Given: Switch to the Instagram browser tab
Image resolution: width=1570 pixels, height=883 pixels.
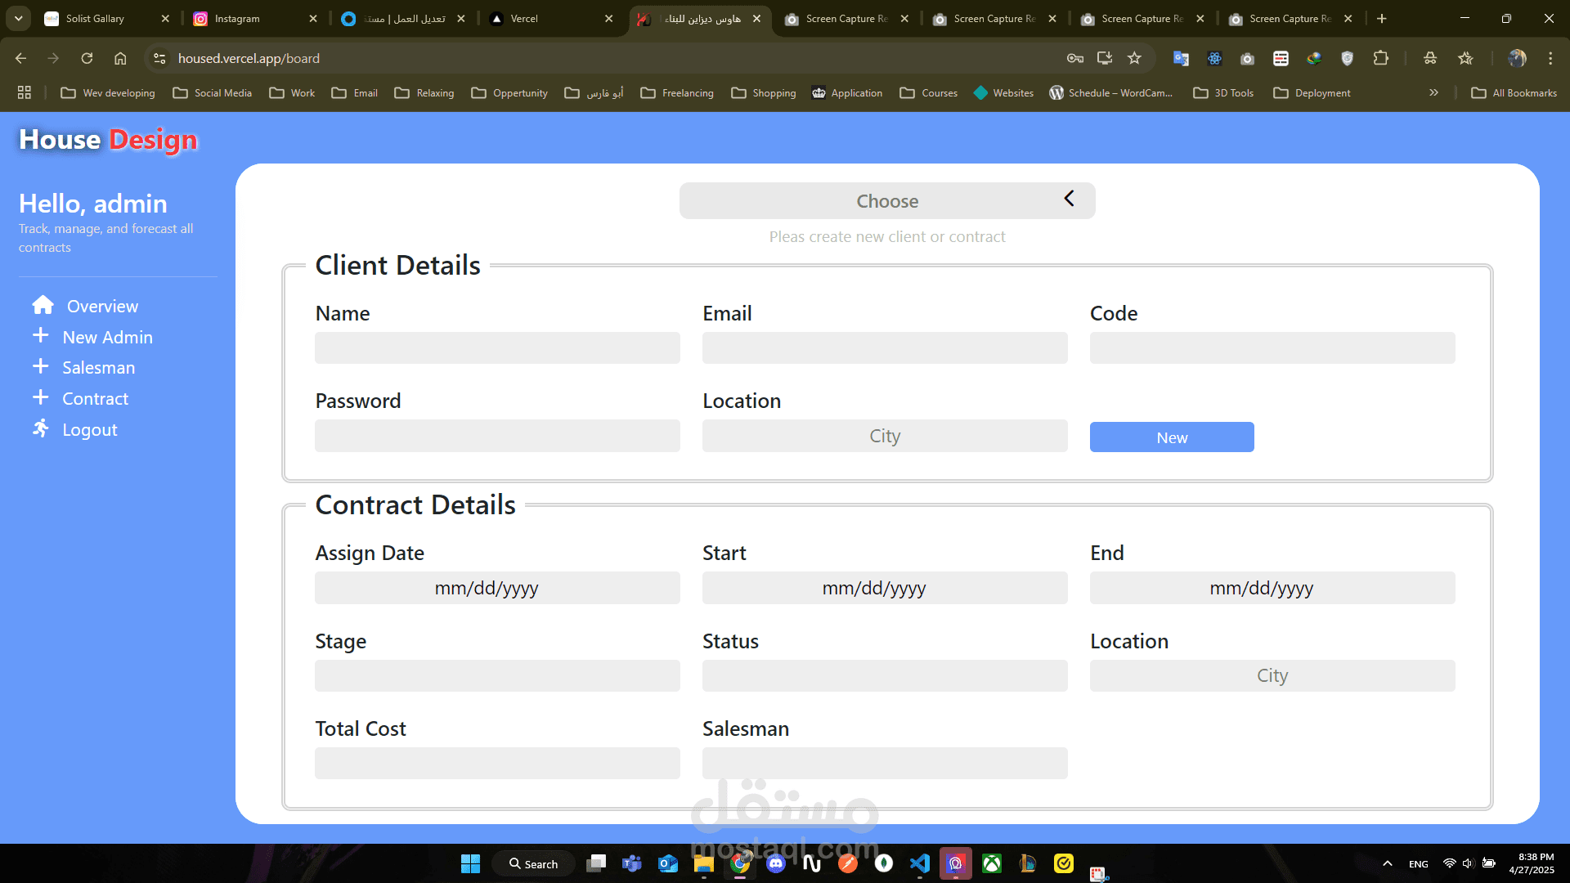Looking at the screenshot, I should 237,18.
